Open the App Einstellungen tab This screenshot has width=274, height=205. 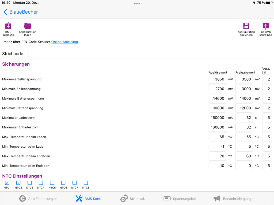tap(38, 199)
